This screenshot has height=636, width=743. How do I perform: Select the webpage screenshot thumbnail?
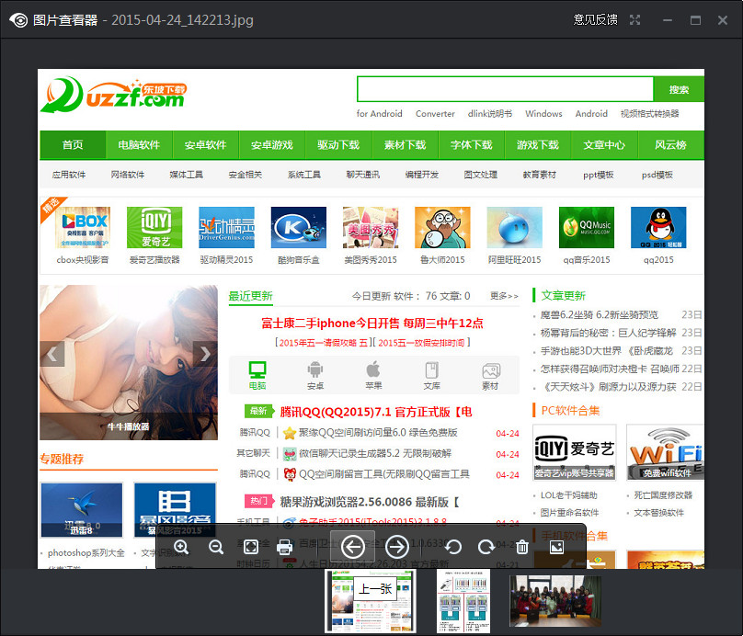(371, 601)
